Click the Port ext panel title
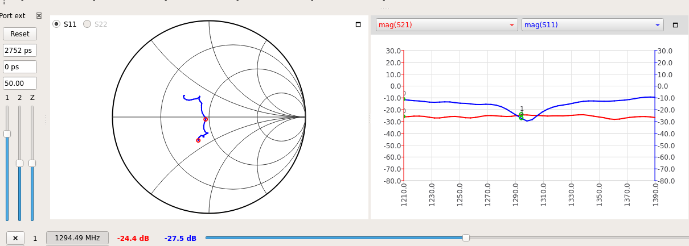This screenshot has height=246, width=689. (x=13, y=16)
